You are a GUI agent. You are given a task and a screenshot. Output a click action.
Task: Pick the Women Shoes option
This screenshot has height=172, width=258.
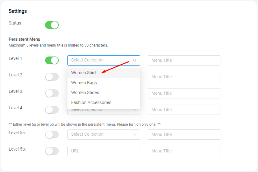point(85,93)
